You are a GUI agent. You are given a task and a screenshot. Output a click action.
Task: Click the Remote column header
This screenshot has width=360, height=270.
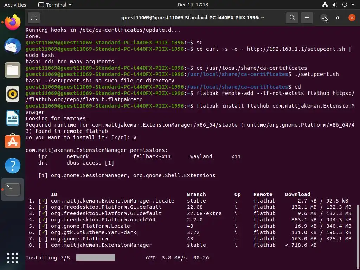click(x=263, y=194)
